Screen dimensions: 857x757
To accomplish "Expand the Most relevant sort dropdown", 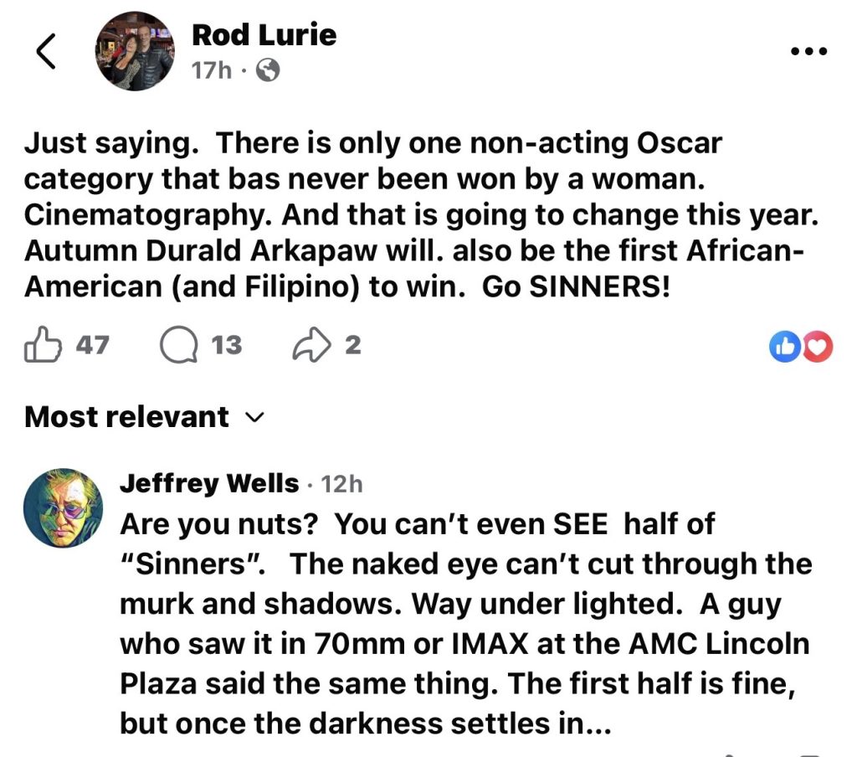I will pyautogui.click(x=127, y=417).
